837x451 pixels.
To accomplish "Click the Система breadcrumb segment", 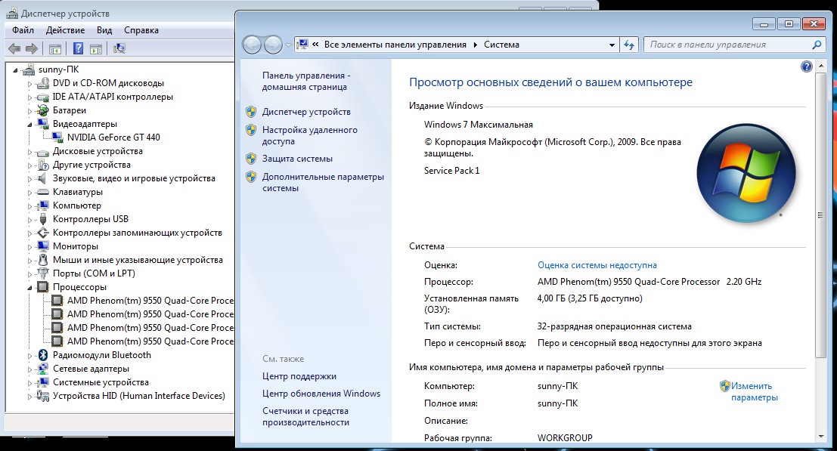I will click(501, 45).
